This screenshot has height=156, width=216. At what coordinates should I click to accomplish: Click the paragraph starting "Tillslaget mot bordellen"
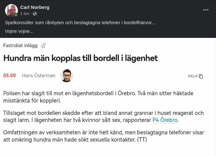click(103, 117)
